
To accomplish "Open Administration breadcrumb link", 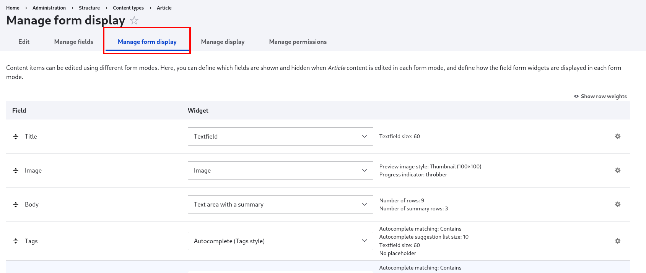I will (49, 8).
